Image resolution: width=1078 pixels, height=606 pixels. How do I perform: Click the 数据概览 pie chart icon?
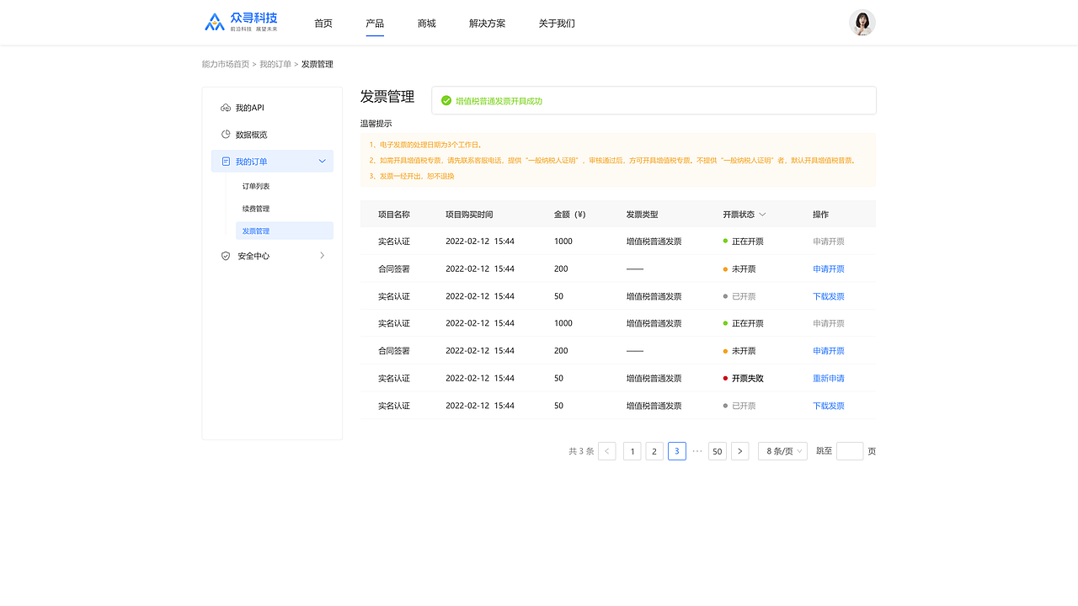(x=224, y=134)
